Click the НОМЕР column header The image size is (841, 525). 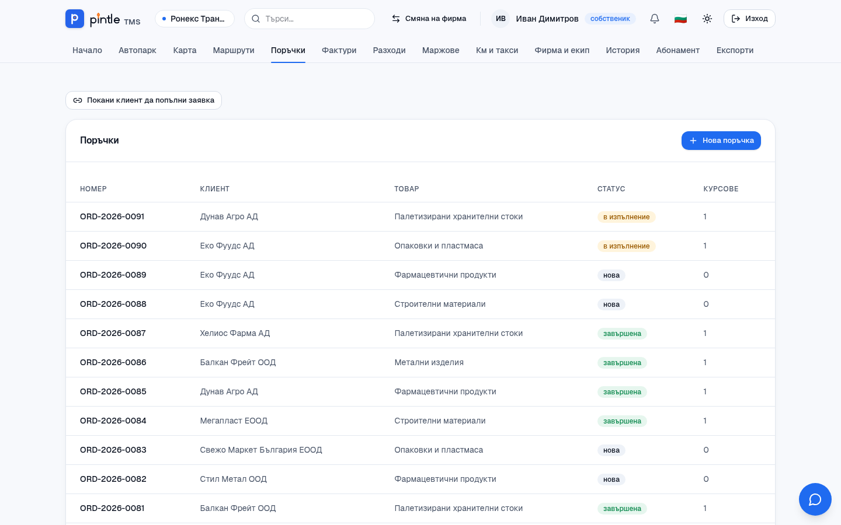click(93, 189)
